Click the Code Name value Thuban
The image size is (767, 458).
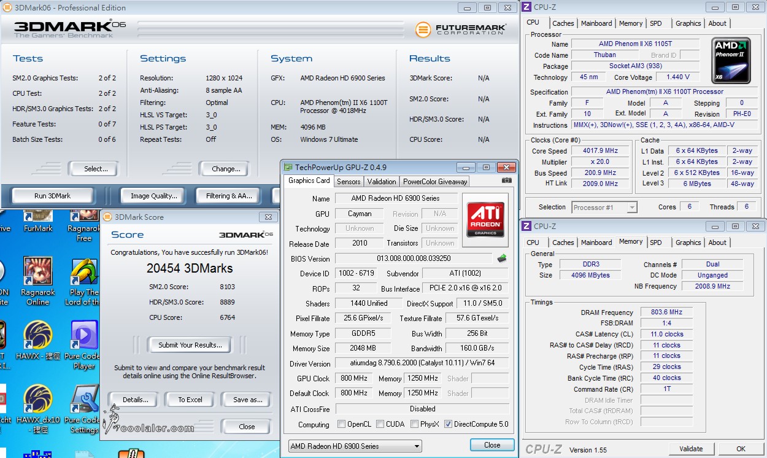click(604, 55)
